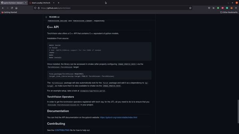The height and width of the screenshot is (134, 239).
Task: Click the Documentation heading
Action: (58, 111)
